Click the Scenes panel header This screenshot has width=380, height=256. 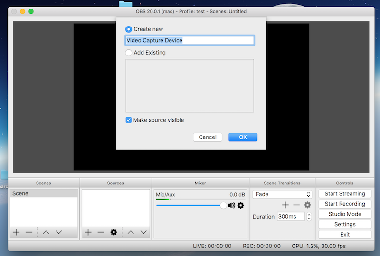coord(44,183)
